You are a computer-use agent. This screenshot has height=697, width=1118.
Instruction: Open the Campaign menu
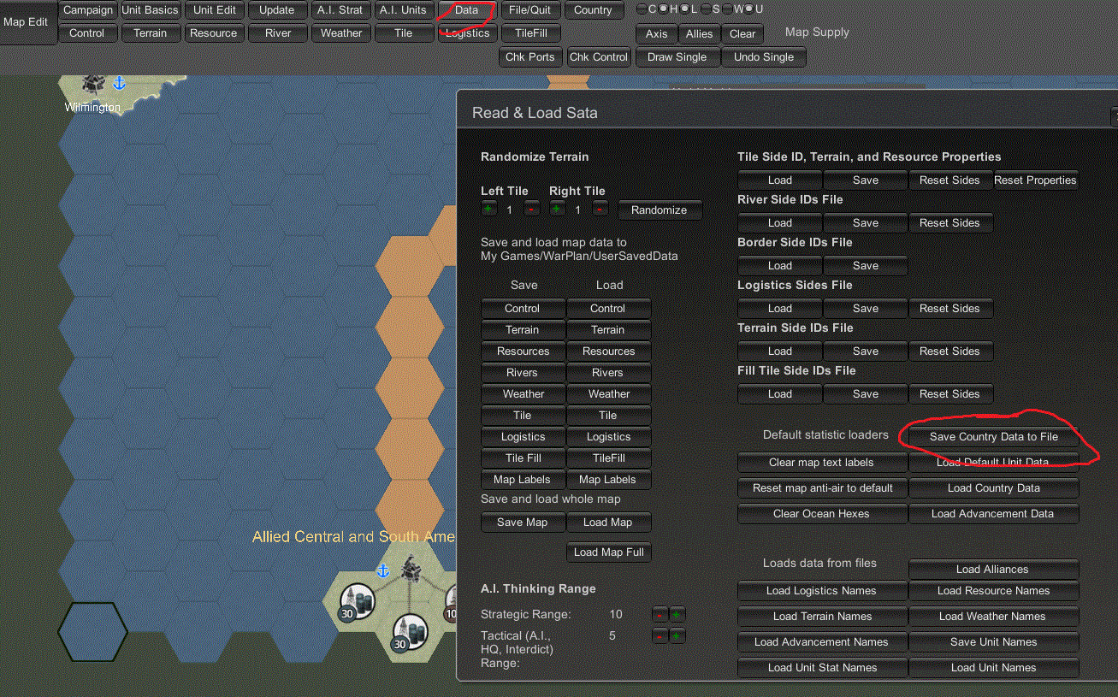pyautogui.click(x=87, y=10)
